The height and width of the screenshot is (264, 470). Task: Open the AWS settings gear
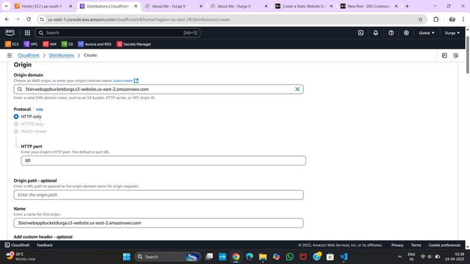pyautogui.click(x=406, y=33)
